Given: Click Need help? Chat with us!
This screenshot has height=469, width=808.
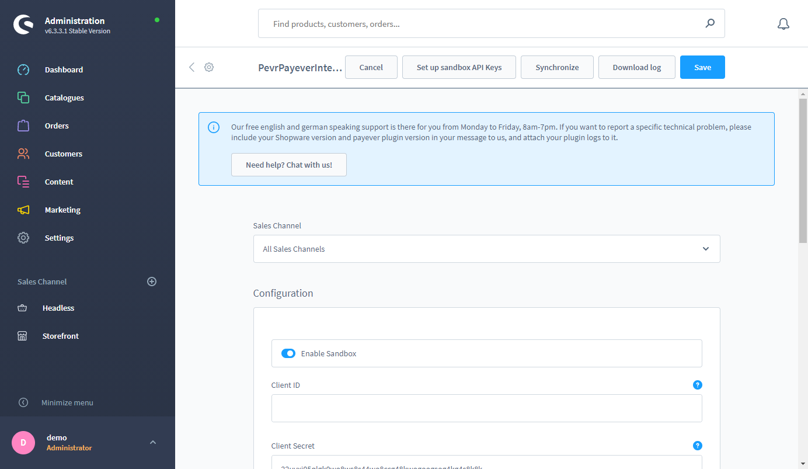Looking at the screenshot, I should click(x=289, y=165).
